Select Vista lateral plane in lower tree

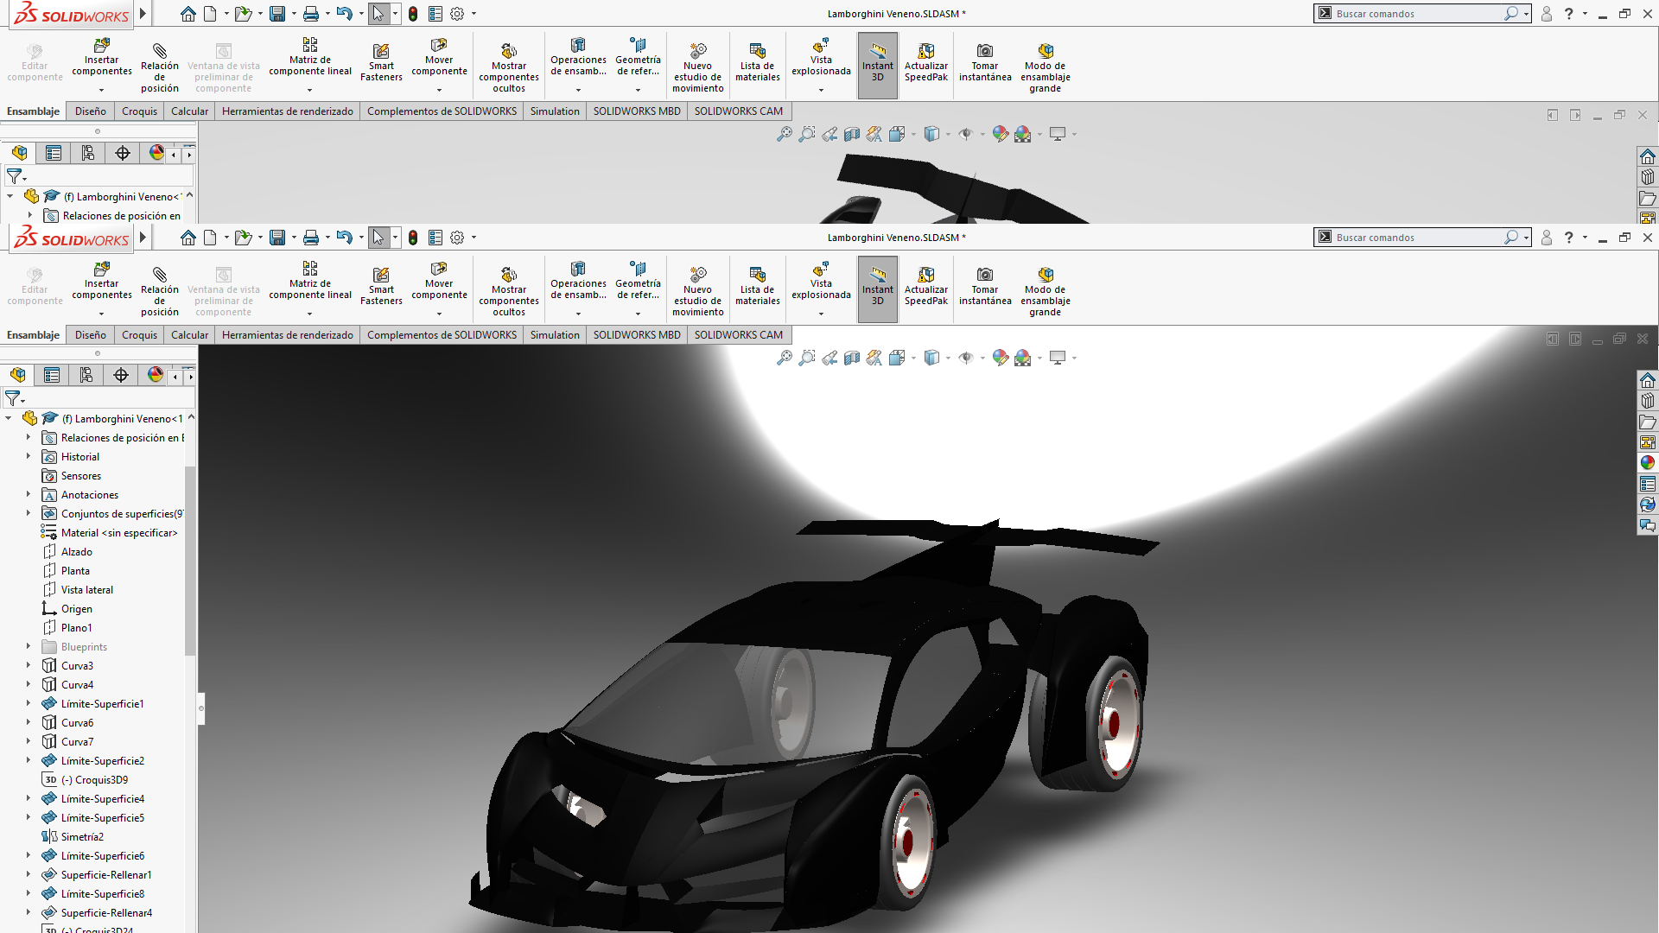point(86,590)
